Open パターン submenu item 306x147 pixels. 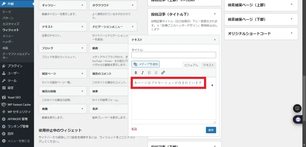[8, 18]
